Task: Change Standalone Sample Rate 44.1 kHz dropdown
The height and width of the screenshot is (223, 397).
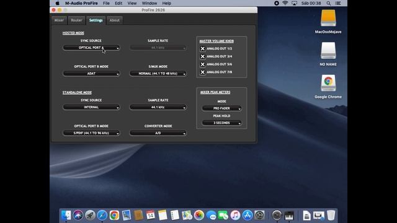Action: pyautogui.click(x=158, y=107)
